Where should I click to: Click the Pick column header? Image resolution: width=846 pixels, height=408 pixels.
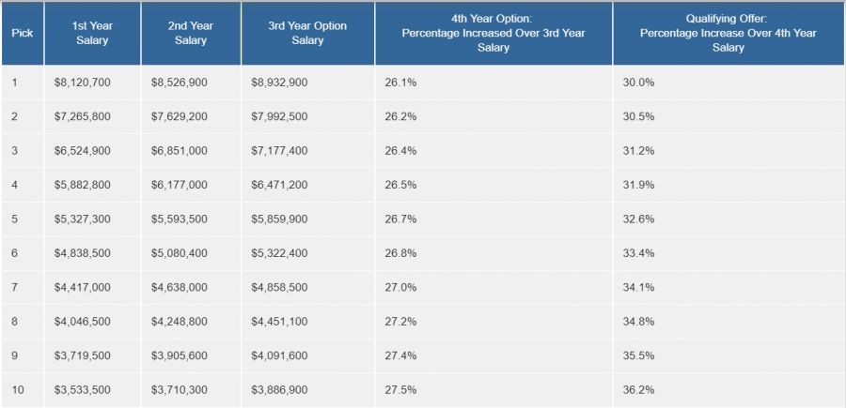pyautogui.click(x=22, y=33)
